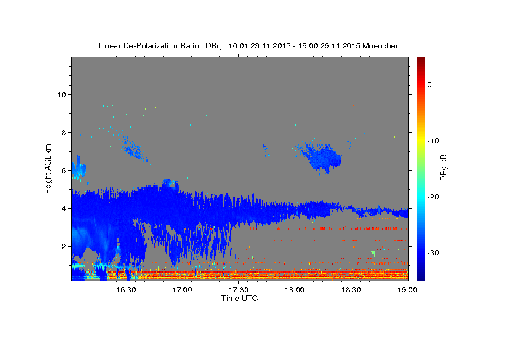This screenshot has height=337, width=505.
Task: Click the colorbar value '-20'
Action: tap(433, 197)
